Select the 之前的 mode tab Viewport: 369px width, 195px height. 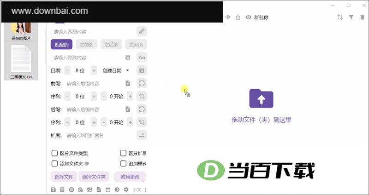point(86,44)
